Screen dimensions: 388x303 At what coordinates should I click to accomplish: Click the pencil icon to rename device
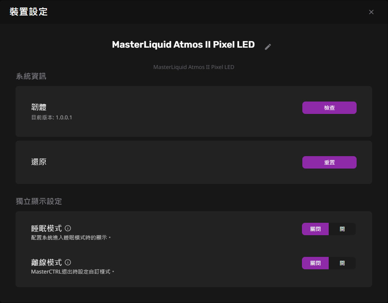pos(268,47)
